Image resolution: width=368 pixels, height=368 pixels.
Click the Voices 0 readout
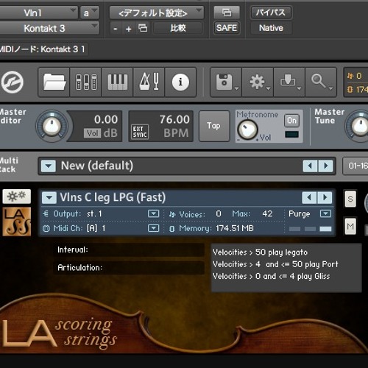pyautogui.click(x=219, y=214)
